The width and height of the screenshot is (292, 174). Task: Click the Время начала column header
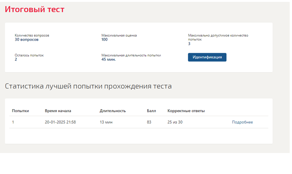pos(58,111)
